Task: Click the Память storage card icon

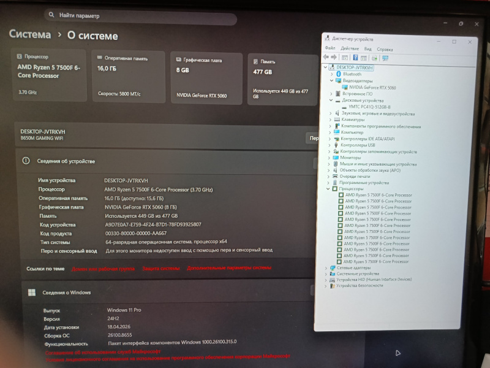Action: 255,61
